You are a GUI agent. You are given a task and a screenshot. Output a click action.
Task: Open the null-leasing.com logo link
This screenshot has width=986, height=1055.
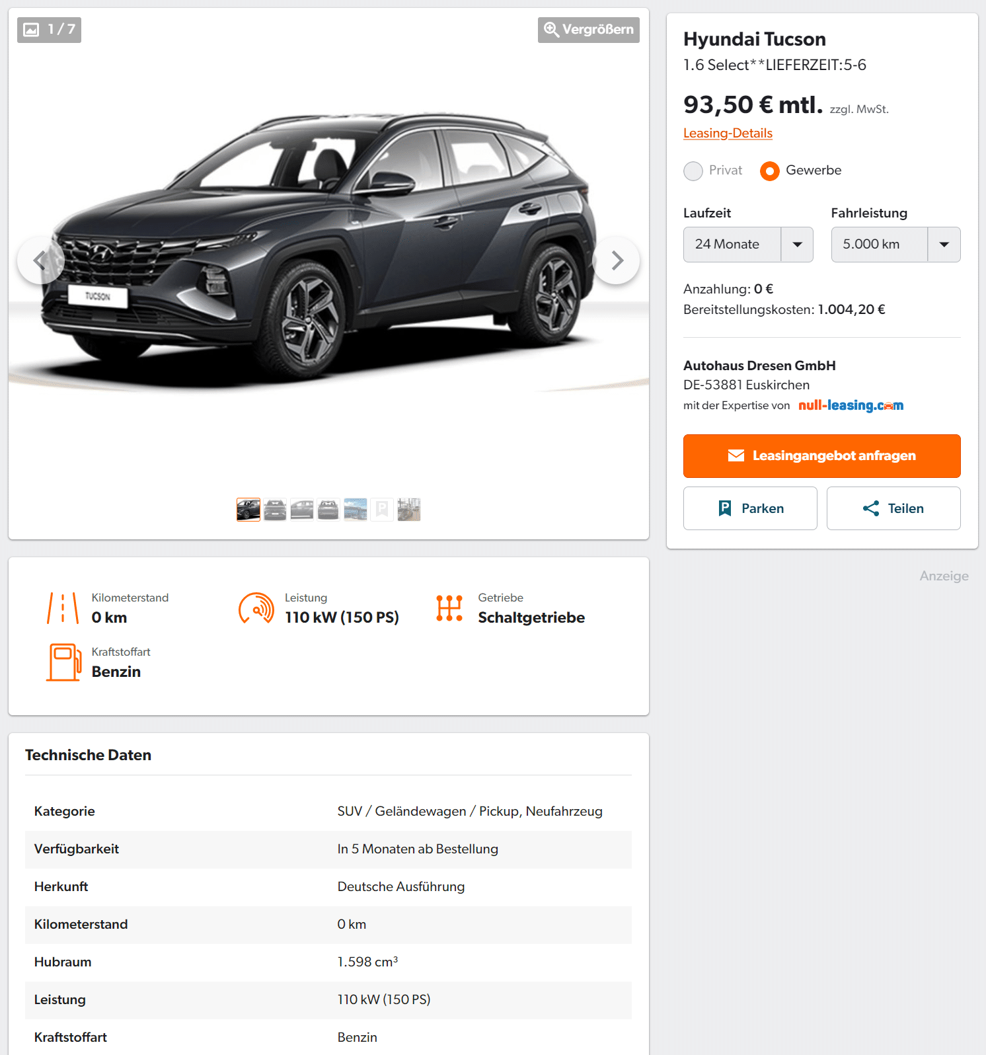(x=851, y=405)
